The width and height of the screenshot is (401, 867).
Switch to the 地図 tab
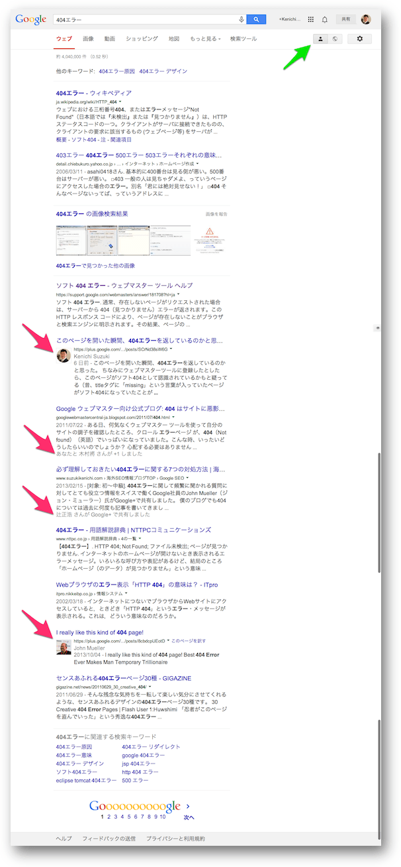click(174, 39)
